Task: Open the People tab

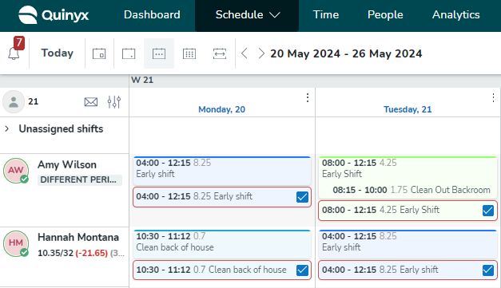Action: coord(385,15)
